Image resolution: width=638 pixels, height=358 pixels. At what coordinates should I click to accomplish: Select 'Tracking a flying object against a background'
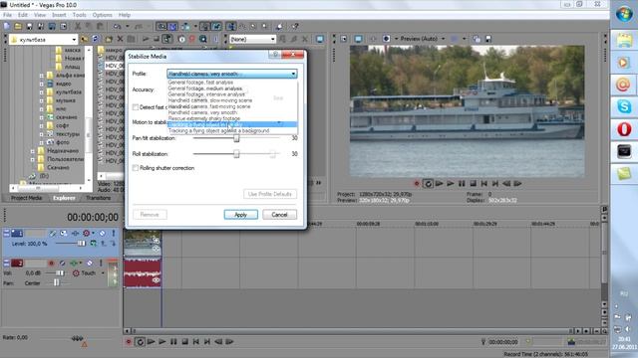[x=219, y=130]
